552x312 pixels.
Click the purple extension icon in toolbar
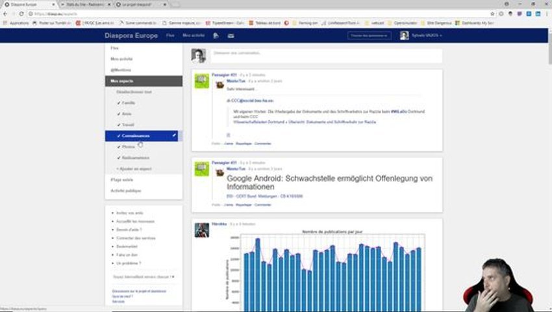pos(520,14)
